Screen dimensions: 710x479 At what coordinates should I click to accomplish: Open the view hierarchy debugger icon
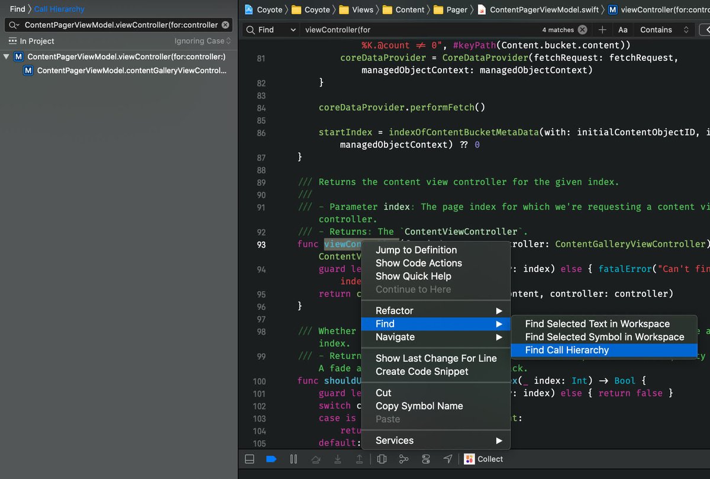click(382, 459)
